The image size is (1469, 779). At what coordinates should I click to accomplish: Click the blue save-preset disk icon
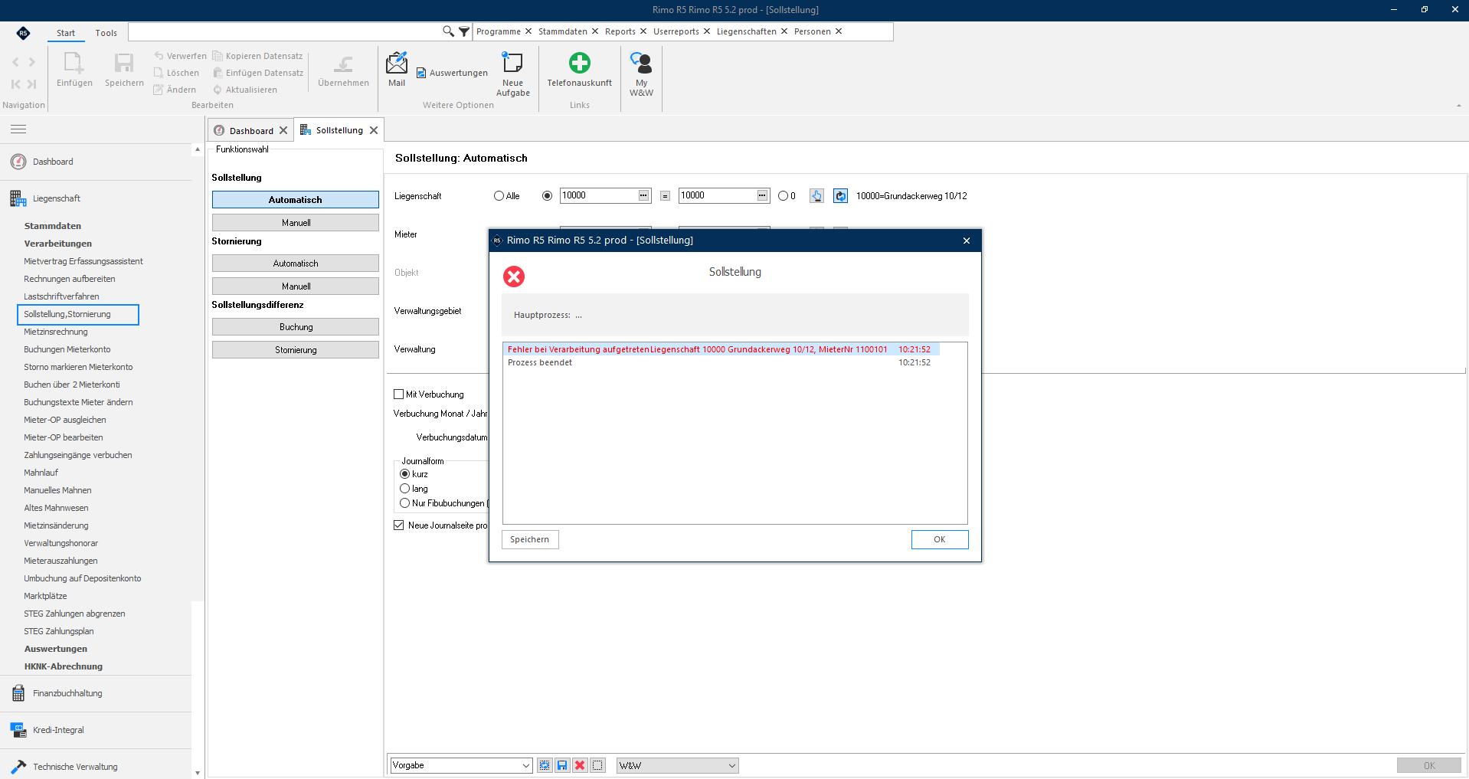point(562,765)
